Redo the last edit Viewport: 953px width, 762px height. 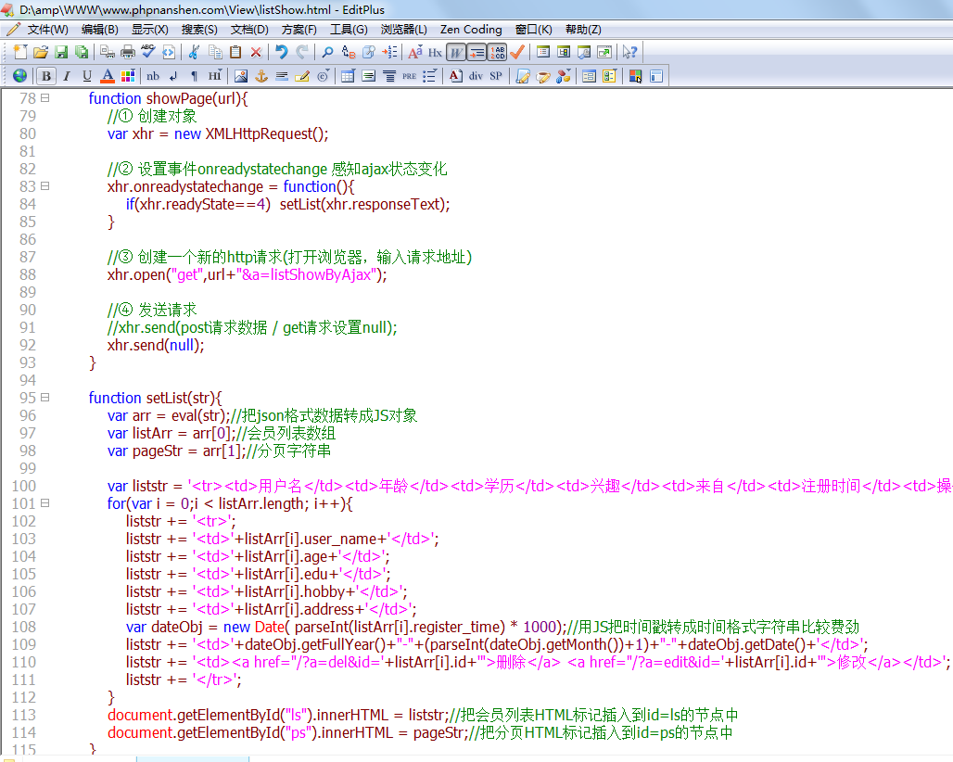(302, 52)
